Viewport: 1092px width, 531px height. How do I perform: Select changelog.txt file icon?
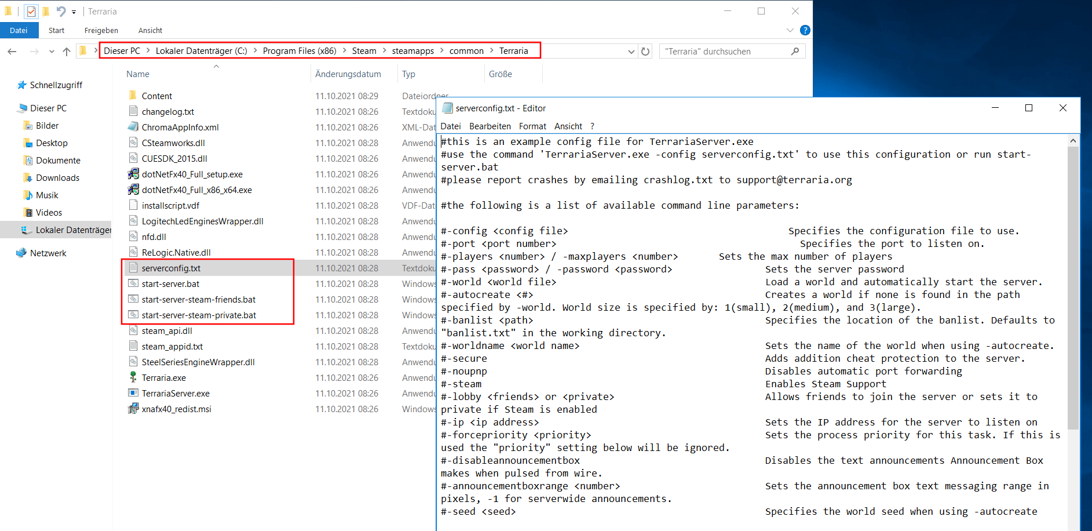(x=133, y=111)
